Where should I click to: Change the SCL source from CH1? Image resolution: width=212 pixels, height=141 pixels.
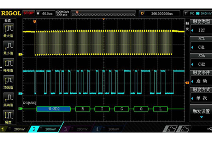pyautogui.click(x=200, y=43)
